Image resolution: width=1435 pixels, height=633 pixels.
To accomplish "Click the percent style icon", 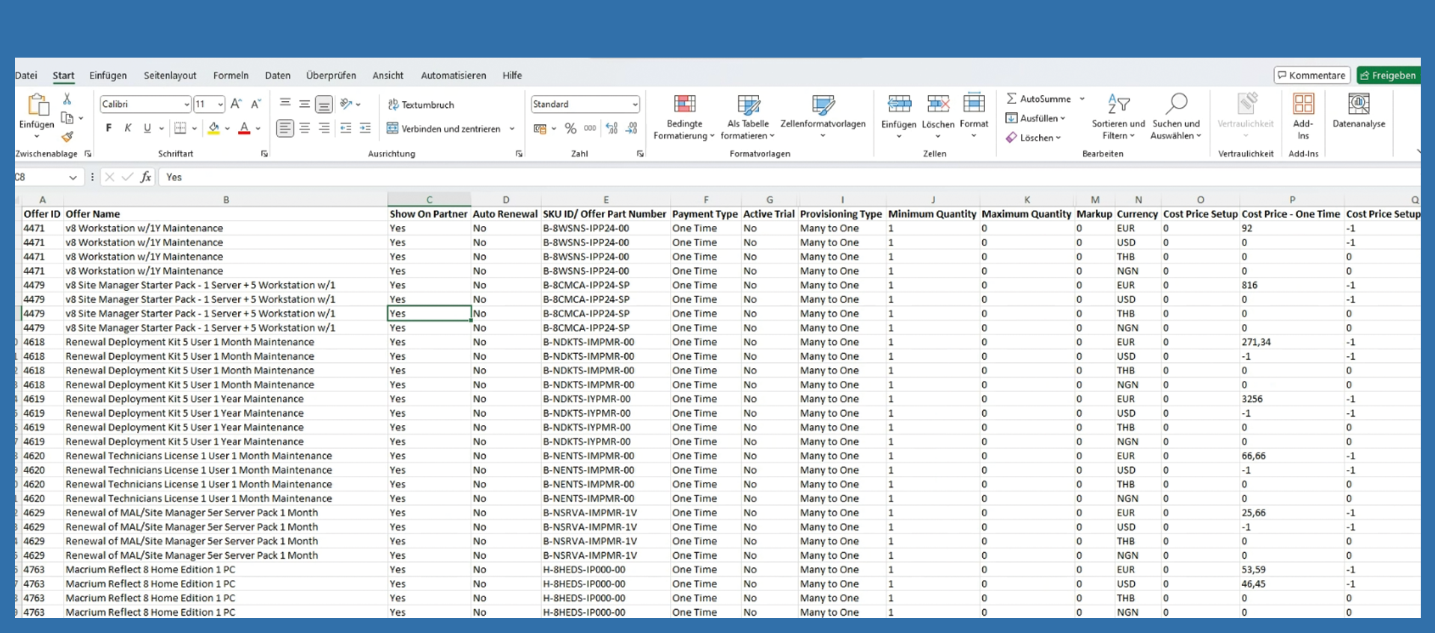I will (x=570, y=129).
